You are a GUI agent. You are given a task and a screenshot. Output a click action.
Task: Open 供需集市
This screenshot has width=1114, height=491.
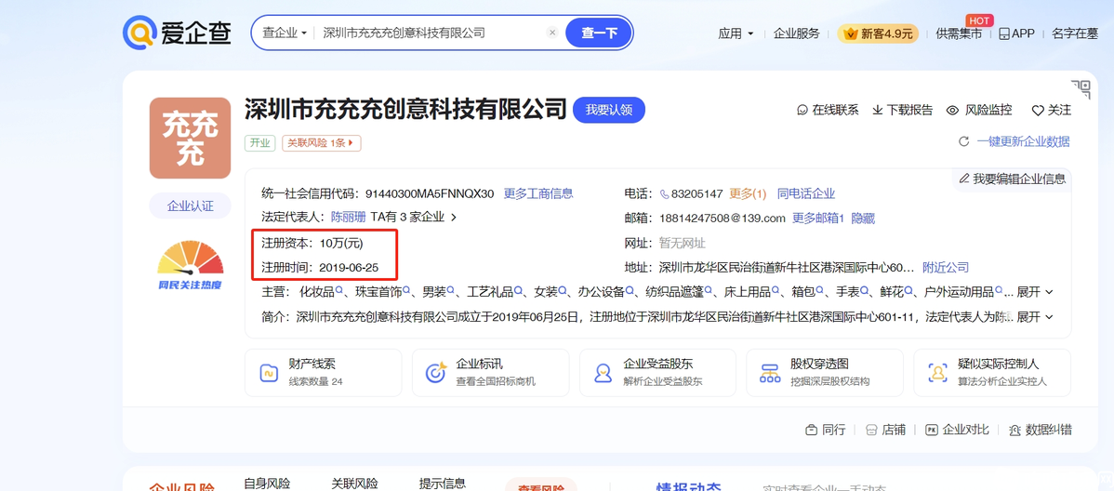959,33
